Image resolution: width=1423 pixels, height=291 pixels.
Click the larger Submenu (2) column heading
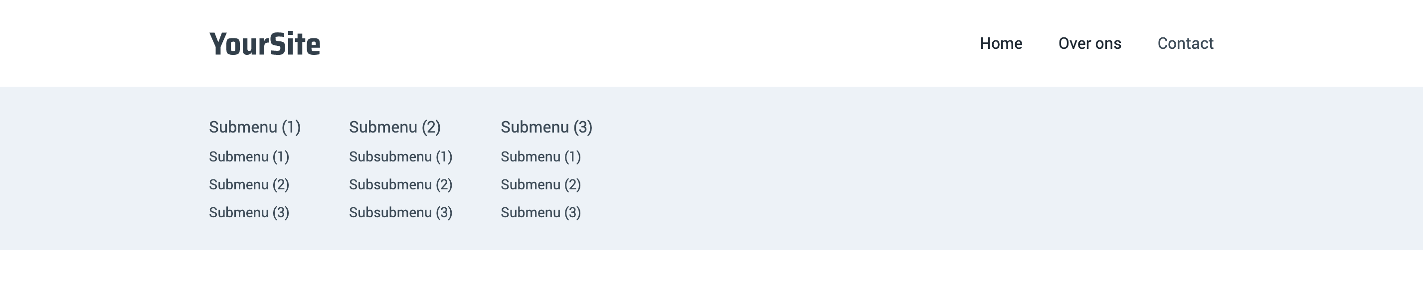point(394,127)
